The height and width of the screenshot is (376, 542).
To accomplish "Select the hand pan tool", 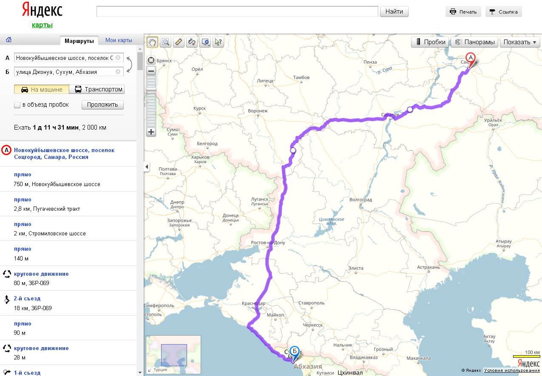I will coord(152,42).
